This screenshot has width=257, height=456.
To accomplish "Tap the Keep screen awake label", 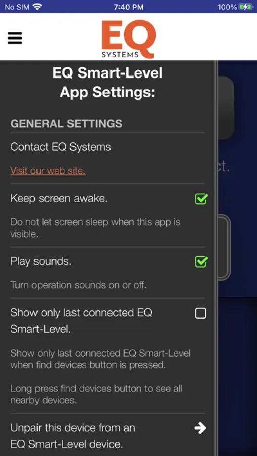I will tap(59, 199).
